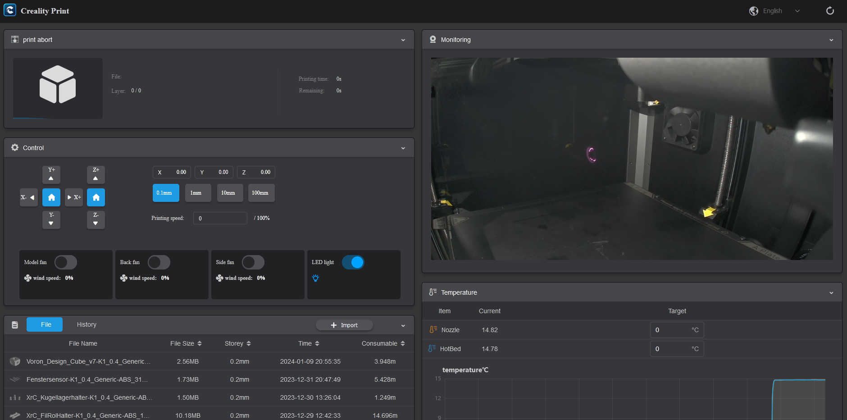Collapse the file list panel
Image resolution: width=847 pixels, height=420 pixels.
403,326
